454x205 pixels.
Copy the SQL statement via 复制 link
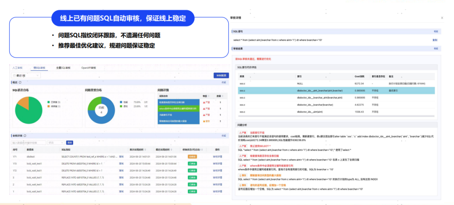(435, 40)
